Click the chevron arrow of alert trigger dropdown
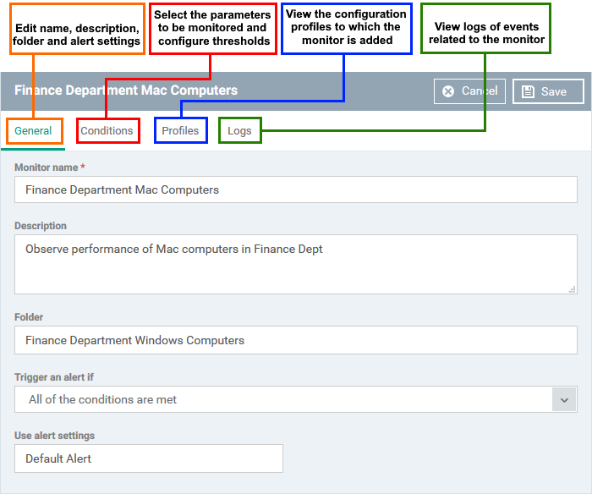 pos(564,399)
